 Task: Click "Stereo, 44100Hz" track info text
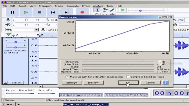[x=15, y=51]
